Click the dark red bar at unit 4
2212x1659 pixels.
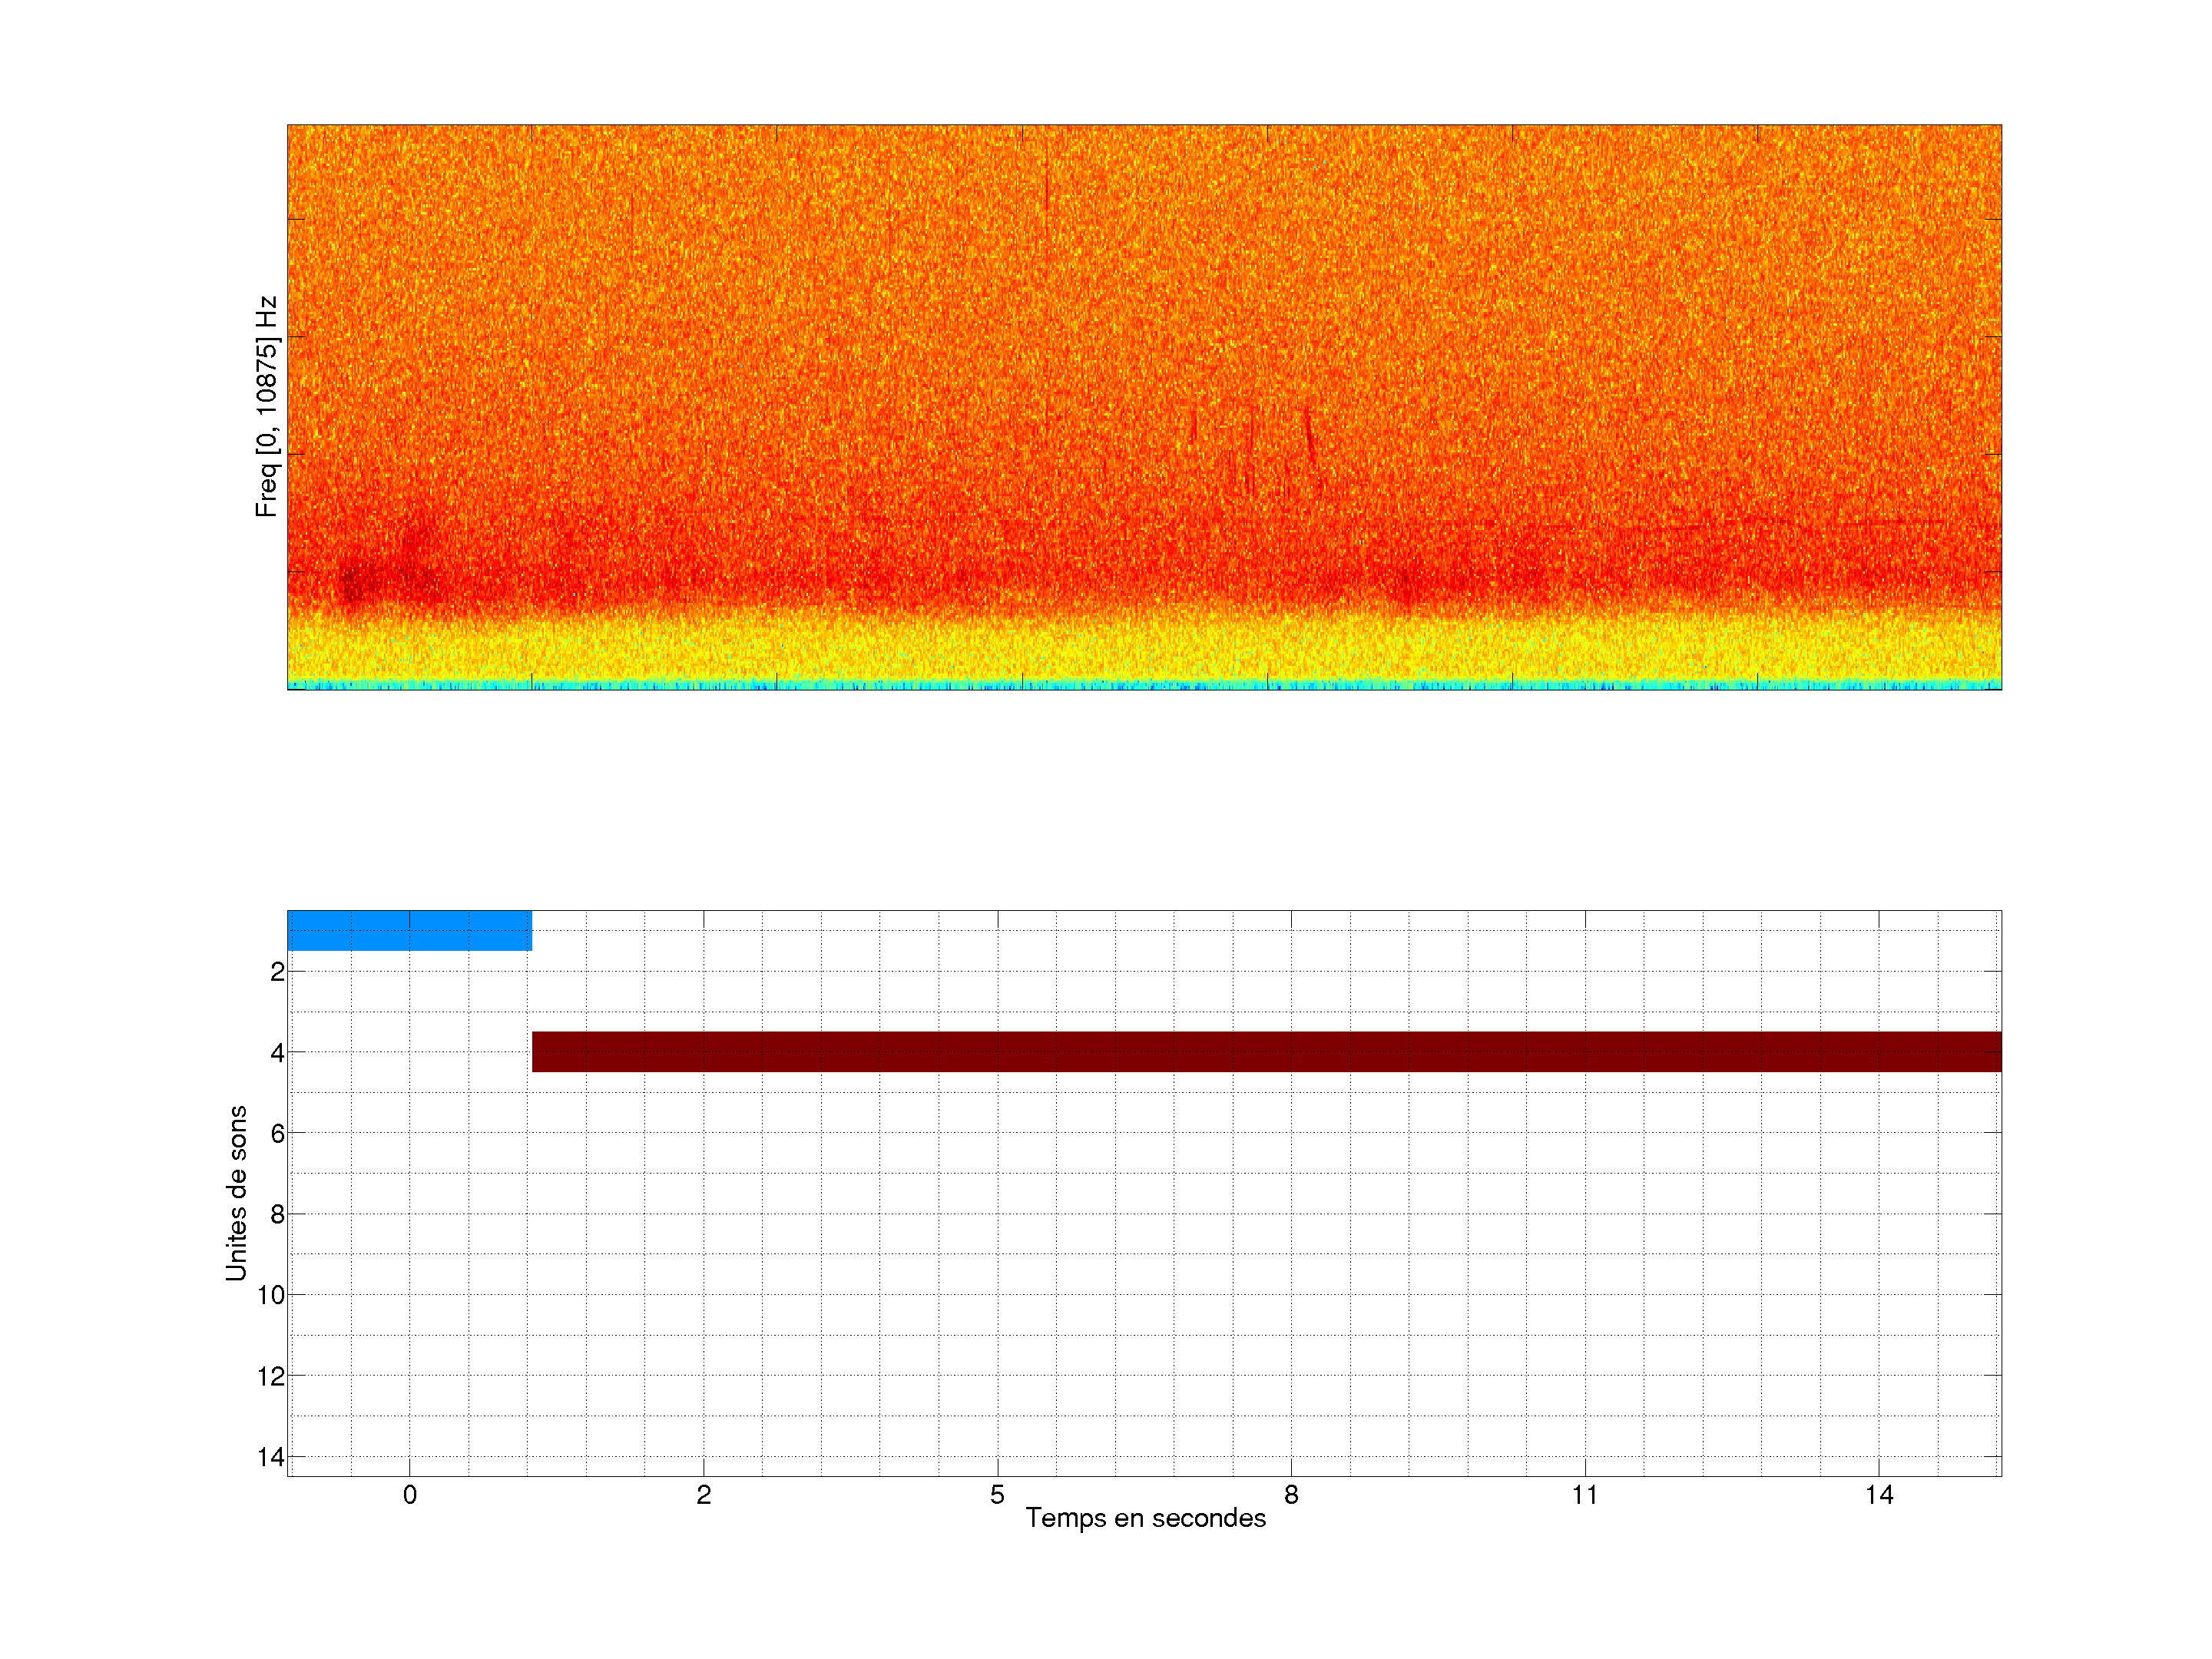(x=1266, y=1051)
